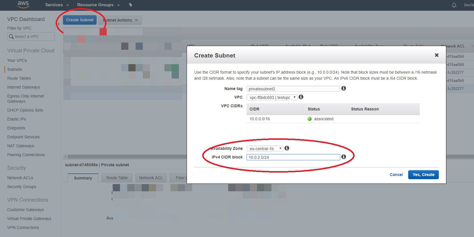Navigate to Route Tables
474x237 pixels.
point(19,78)
